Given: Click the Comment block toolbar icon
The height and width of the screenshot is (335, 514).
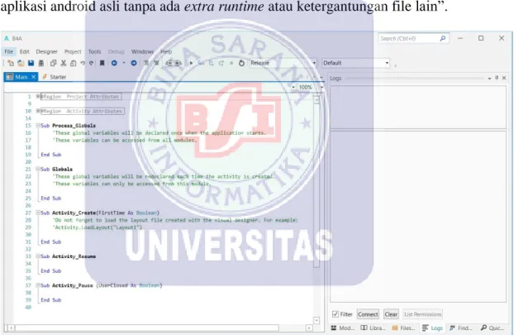Looking at the screenshot, I should coord(146,63).
